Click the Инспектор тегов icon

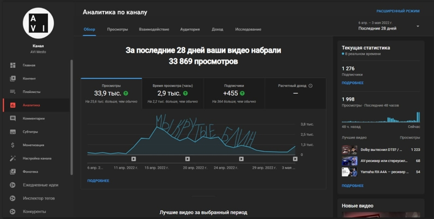pos(13,198)
